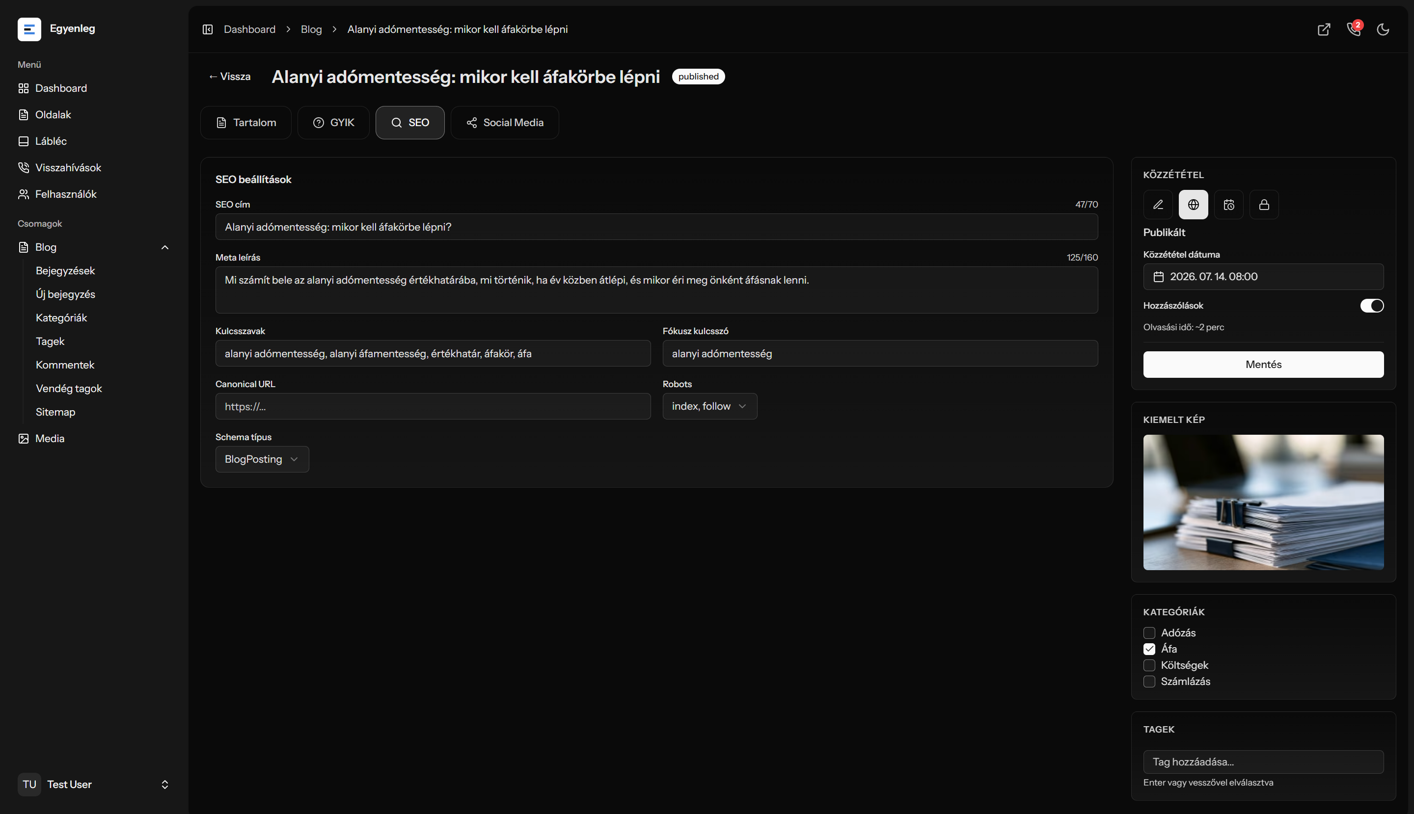Check the Adózás category
Viewport: 1414px width, 814px height.
pyautogui.click(x=1149, y=633)
